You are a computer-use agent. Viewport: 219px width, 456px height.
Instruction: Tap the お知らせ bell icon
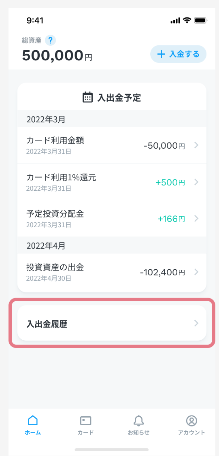(x=138, y=420)
